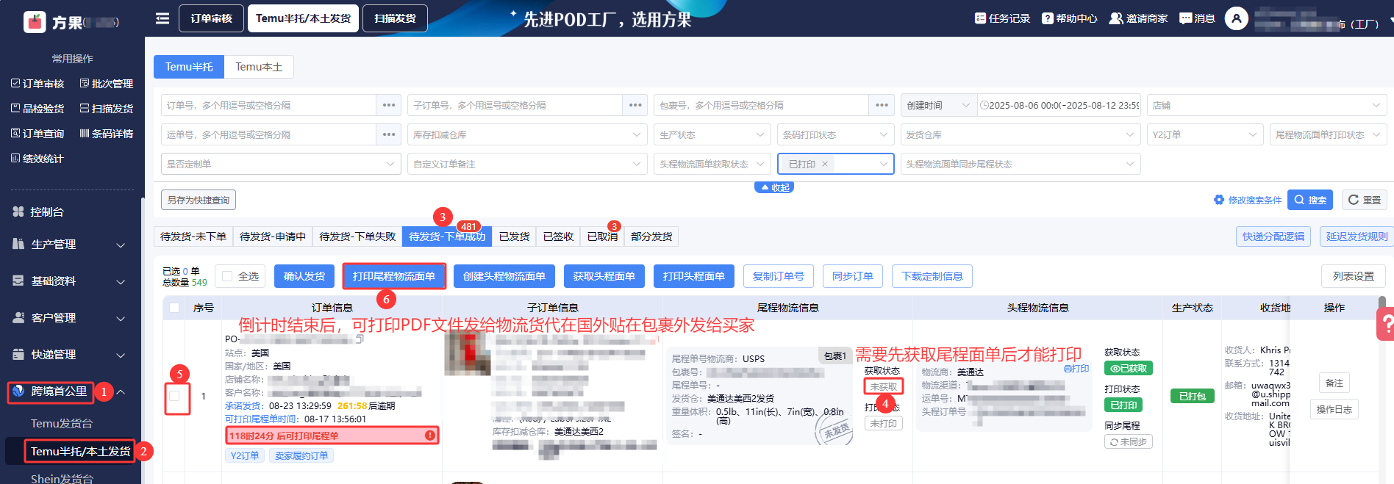Click 修改搜索条件 gear link

pos(1248,200)
